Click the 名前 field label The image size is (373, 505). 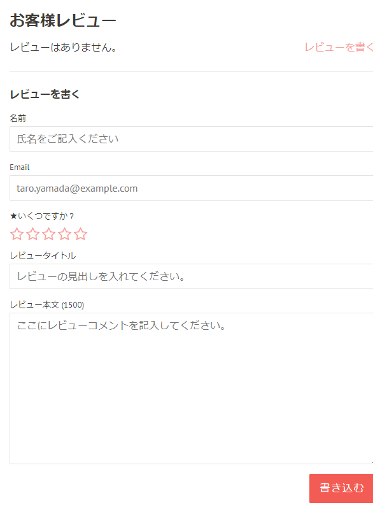click(18, 118)
